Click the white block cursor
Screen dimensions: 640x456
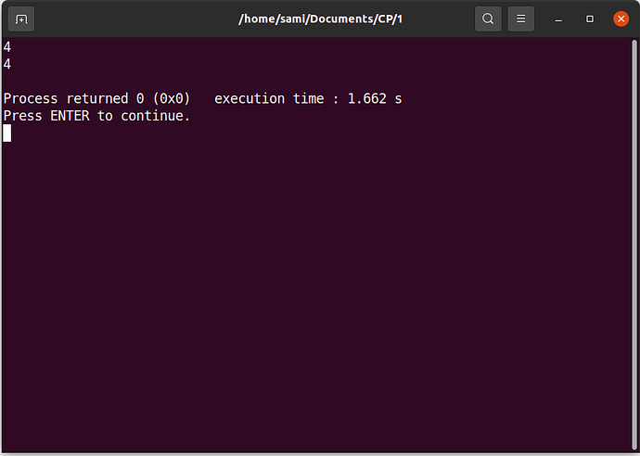(x=6, y=133)
